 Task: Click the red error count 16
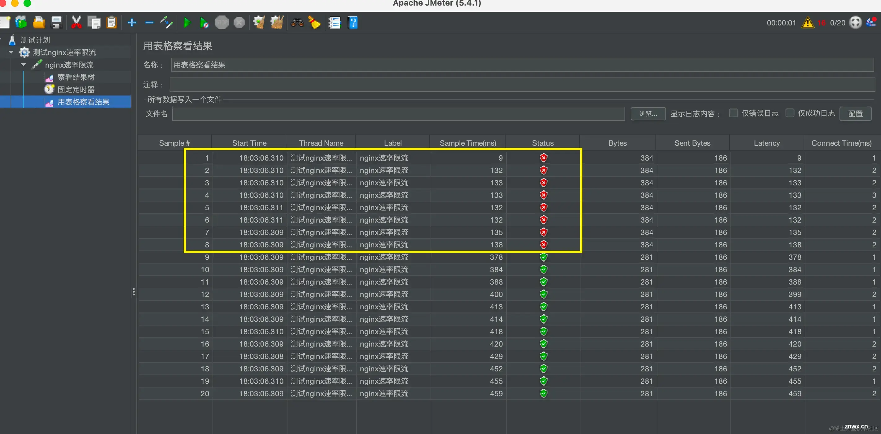coord(822,23)
